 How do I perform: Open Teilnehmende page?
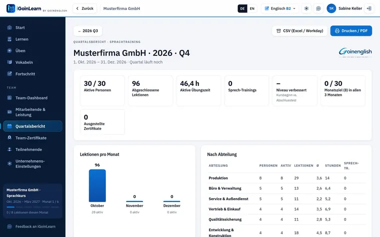[32, 149]
